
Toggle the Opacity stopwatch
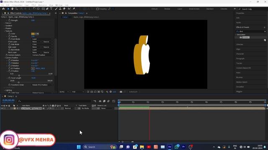pos(9,36)
